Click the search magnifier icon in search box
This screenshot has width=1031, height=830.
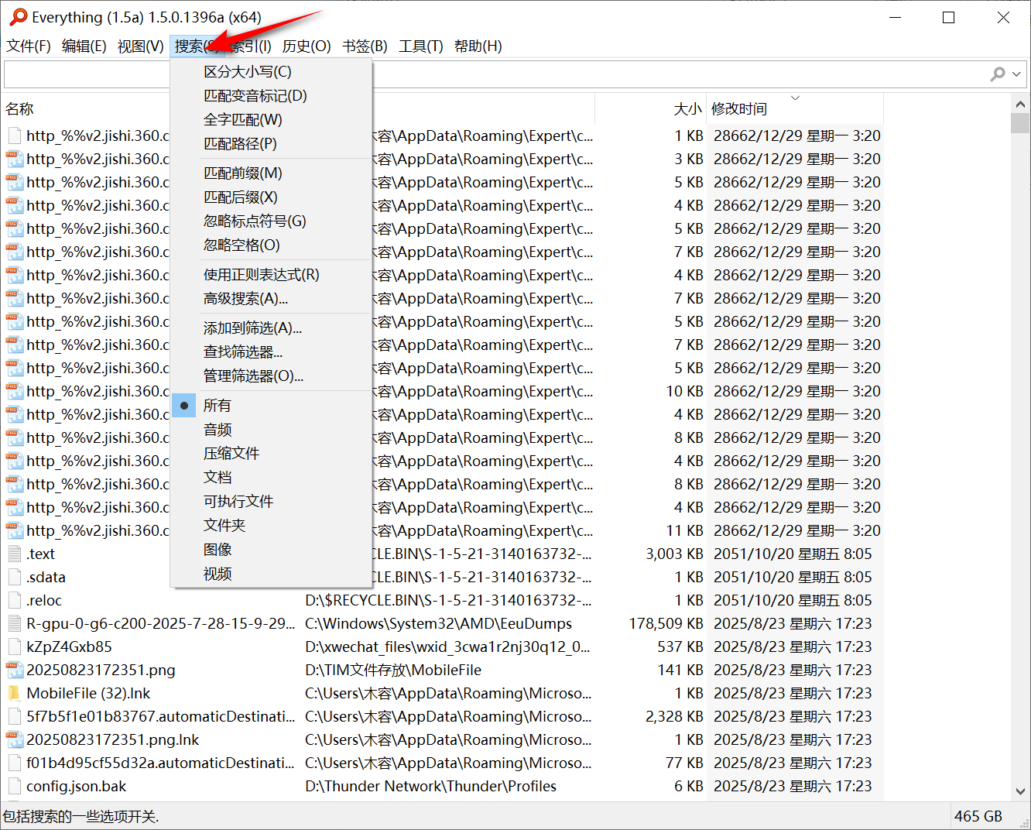(x=998, y=74)
